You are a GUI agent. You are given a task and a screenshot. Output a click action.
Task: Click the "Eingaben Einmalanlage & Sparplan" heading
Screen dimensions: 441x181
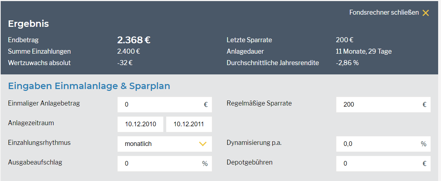pos(89,86)
